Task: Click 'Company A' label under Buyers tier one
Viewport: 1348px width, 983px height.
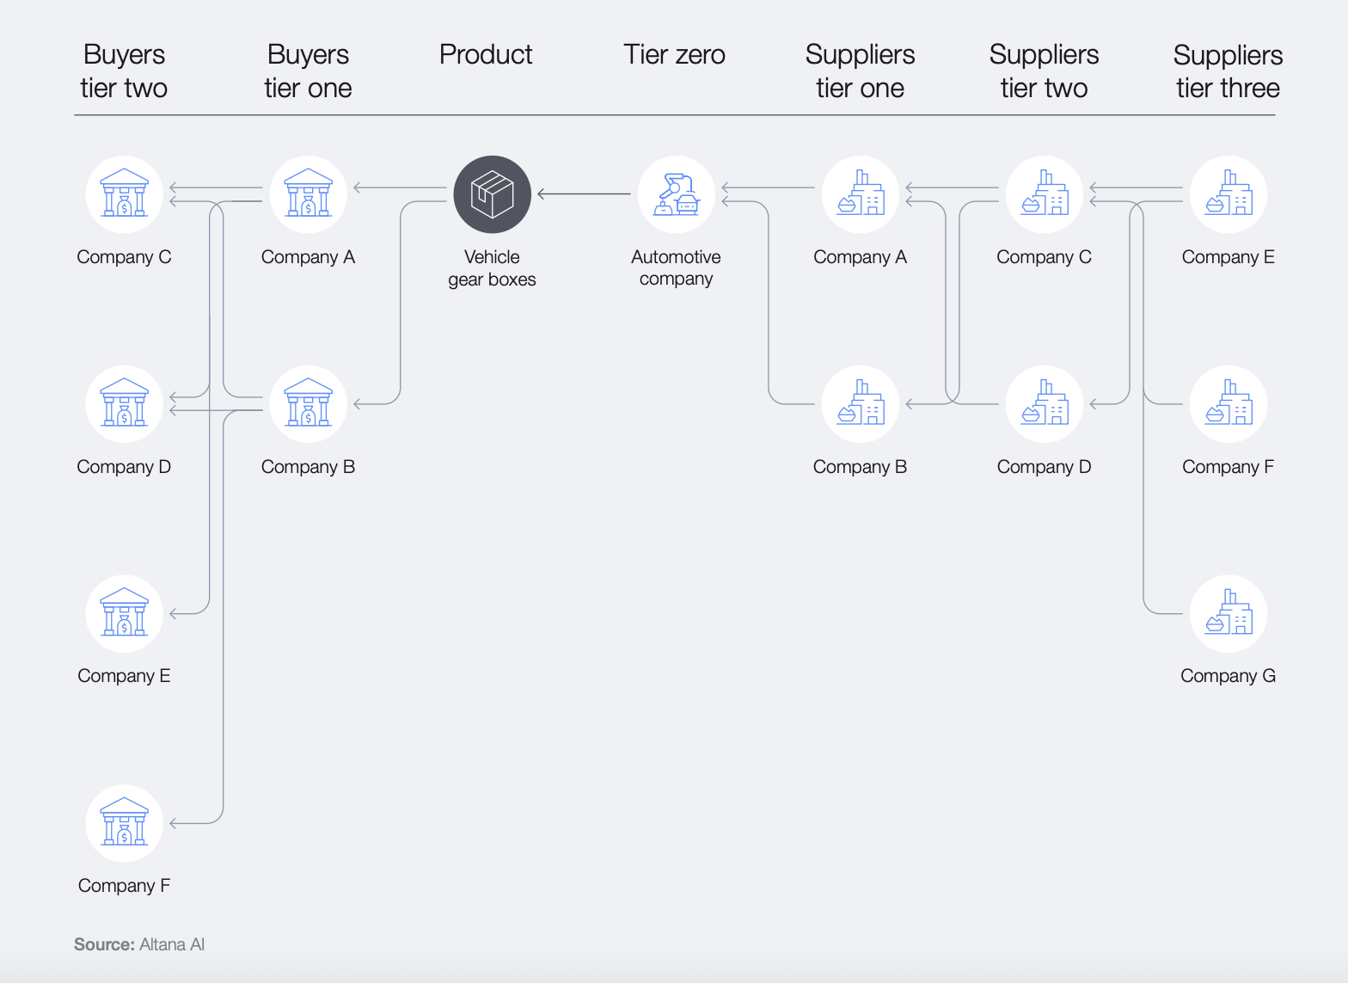Action: pyautogui.click(x=308, y=257)
